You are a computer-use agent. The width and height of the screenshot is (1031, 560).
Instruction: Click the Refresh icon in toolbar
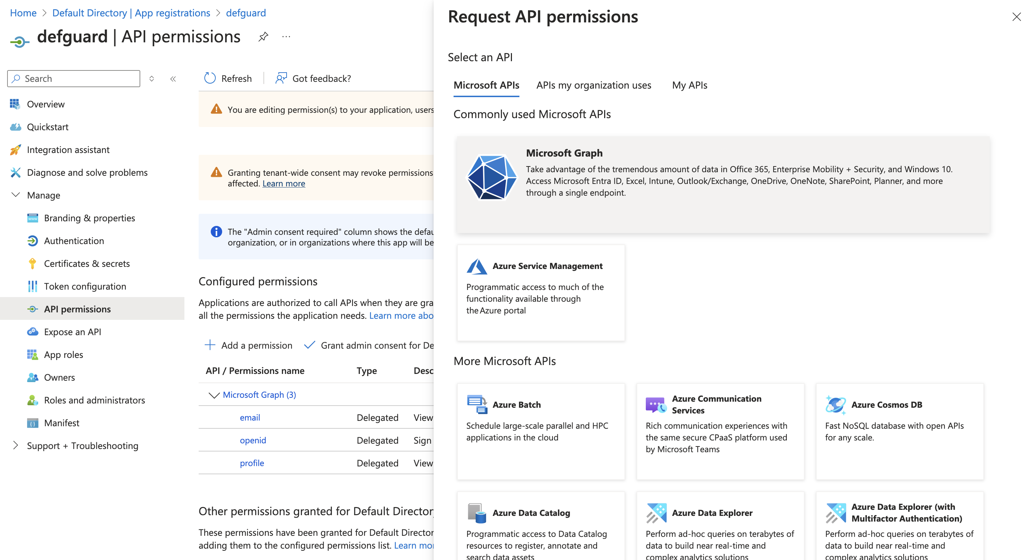point(210,78)
